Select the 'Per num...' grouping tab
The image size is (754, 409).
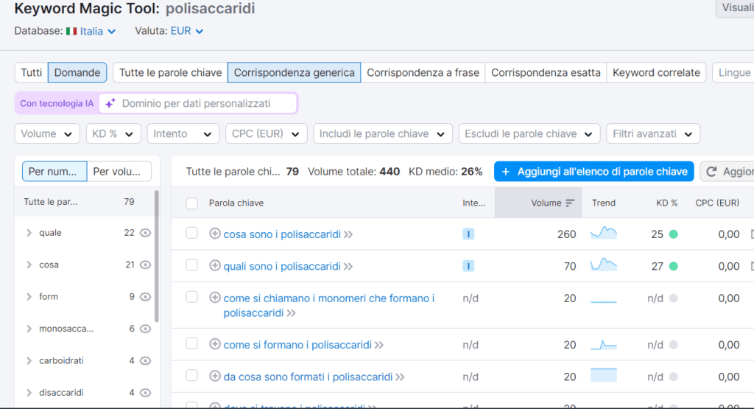click(54, 171)
